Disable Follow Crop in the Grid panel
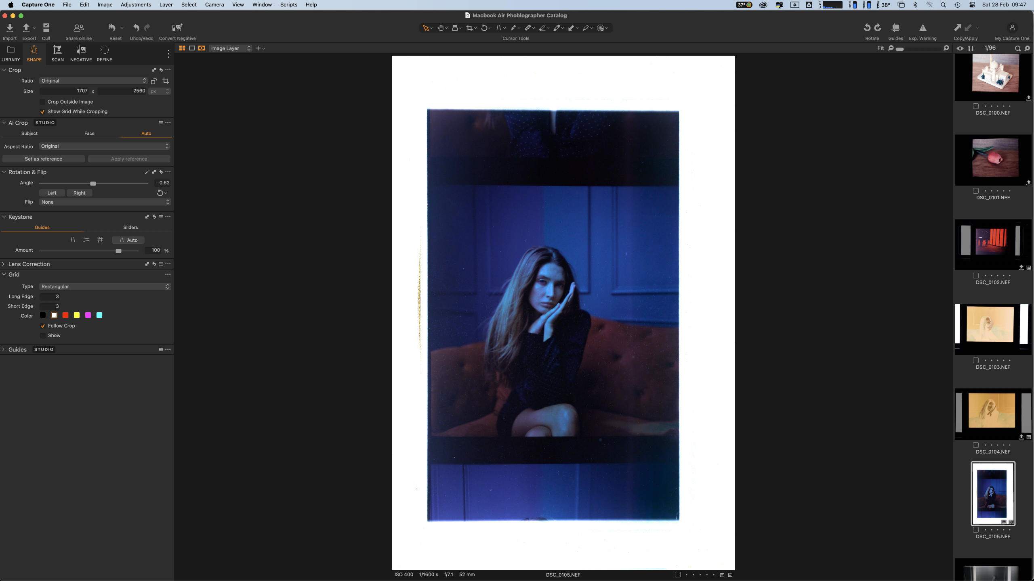1034x581 pixels. pyautogui.click(x=43, y=326)
